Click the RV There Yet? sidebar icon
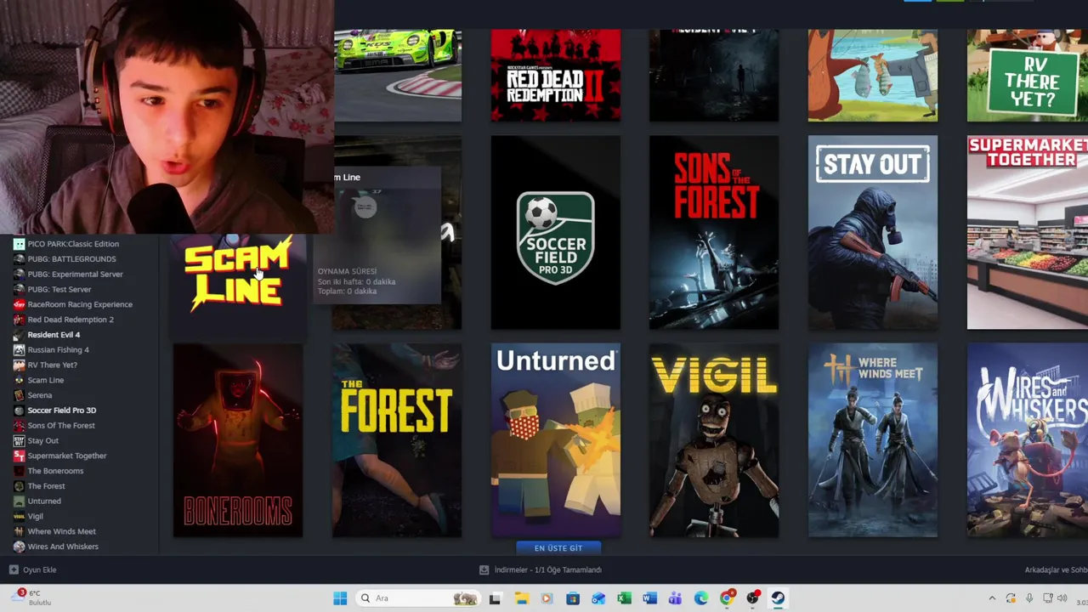 coord(19,365)
